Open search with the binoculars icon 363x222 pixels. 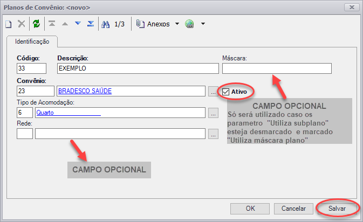point(106,24)
